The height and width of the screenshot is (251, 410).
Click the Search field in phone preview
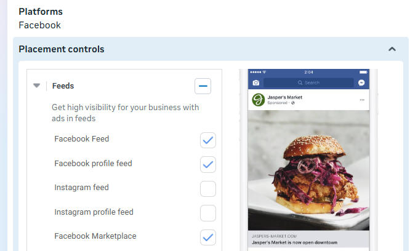(x=310, y=82)
